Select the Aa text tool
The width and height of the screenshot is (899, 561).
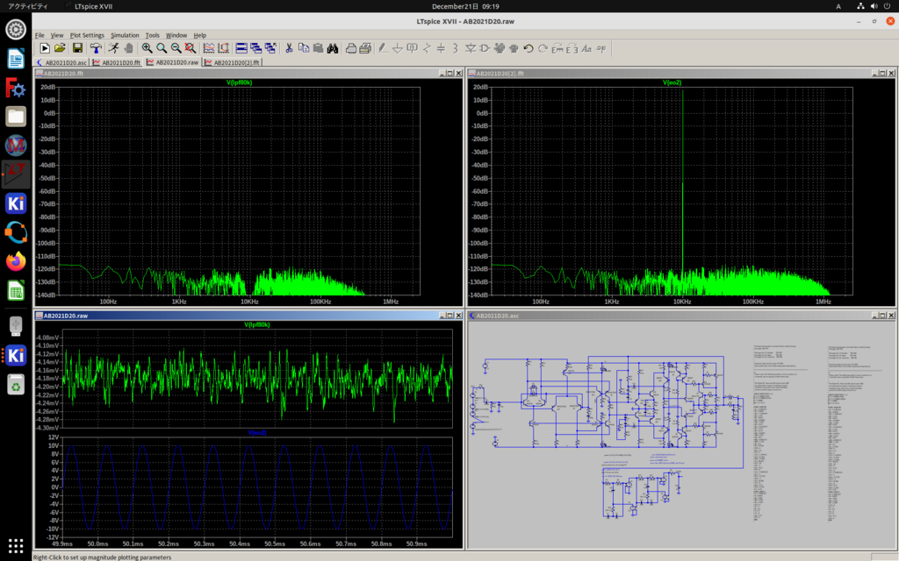tap(586, 49)
